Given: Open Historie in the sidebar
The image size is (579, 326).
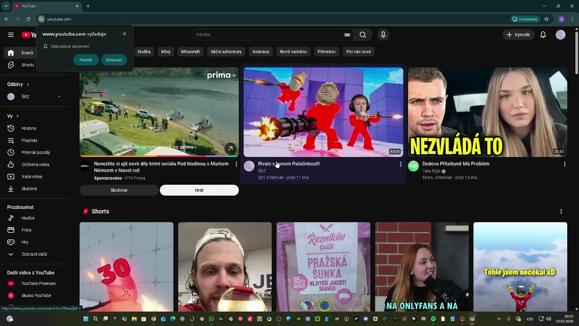Looking at the screenshot, I should [x=34, y=128].
